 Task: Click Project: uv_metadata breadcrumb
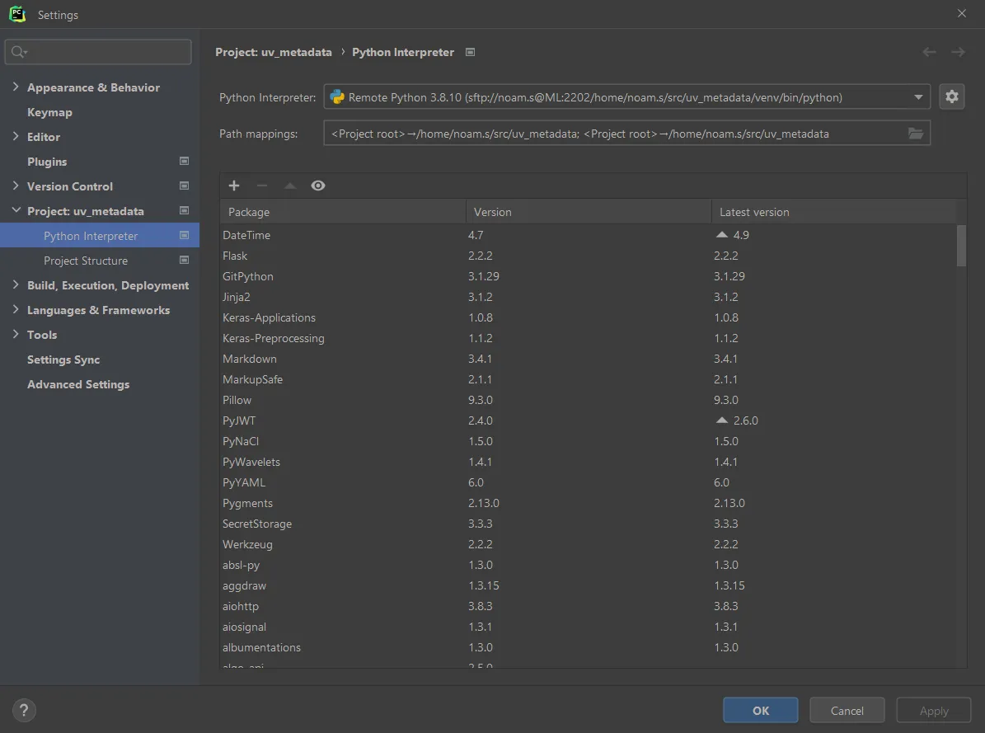pos(274,52)
